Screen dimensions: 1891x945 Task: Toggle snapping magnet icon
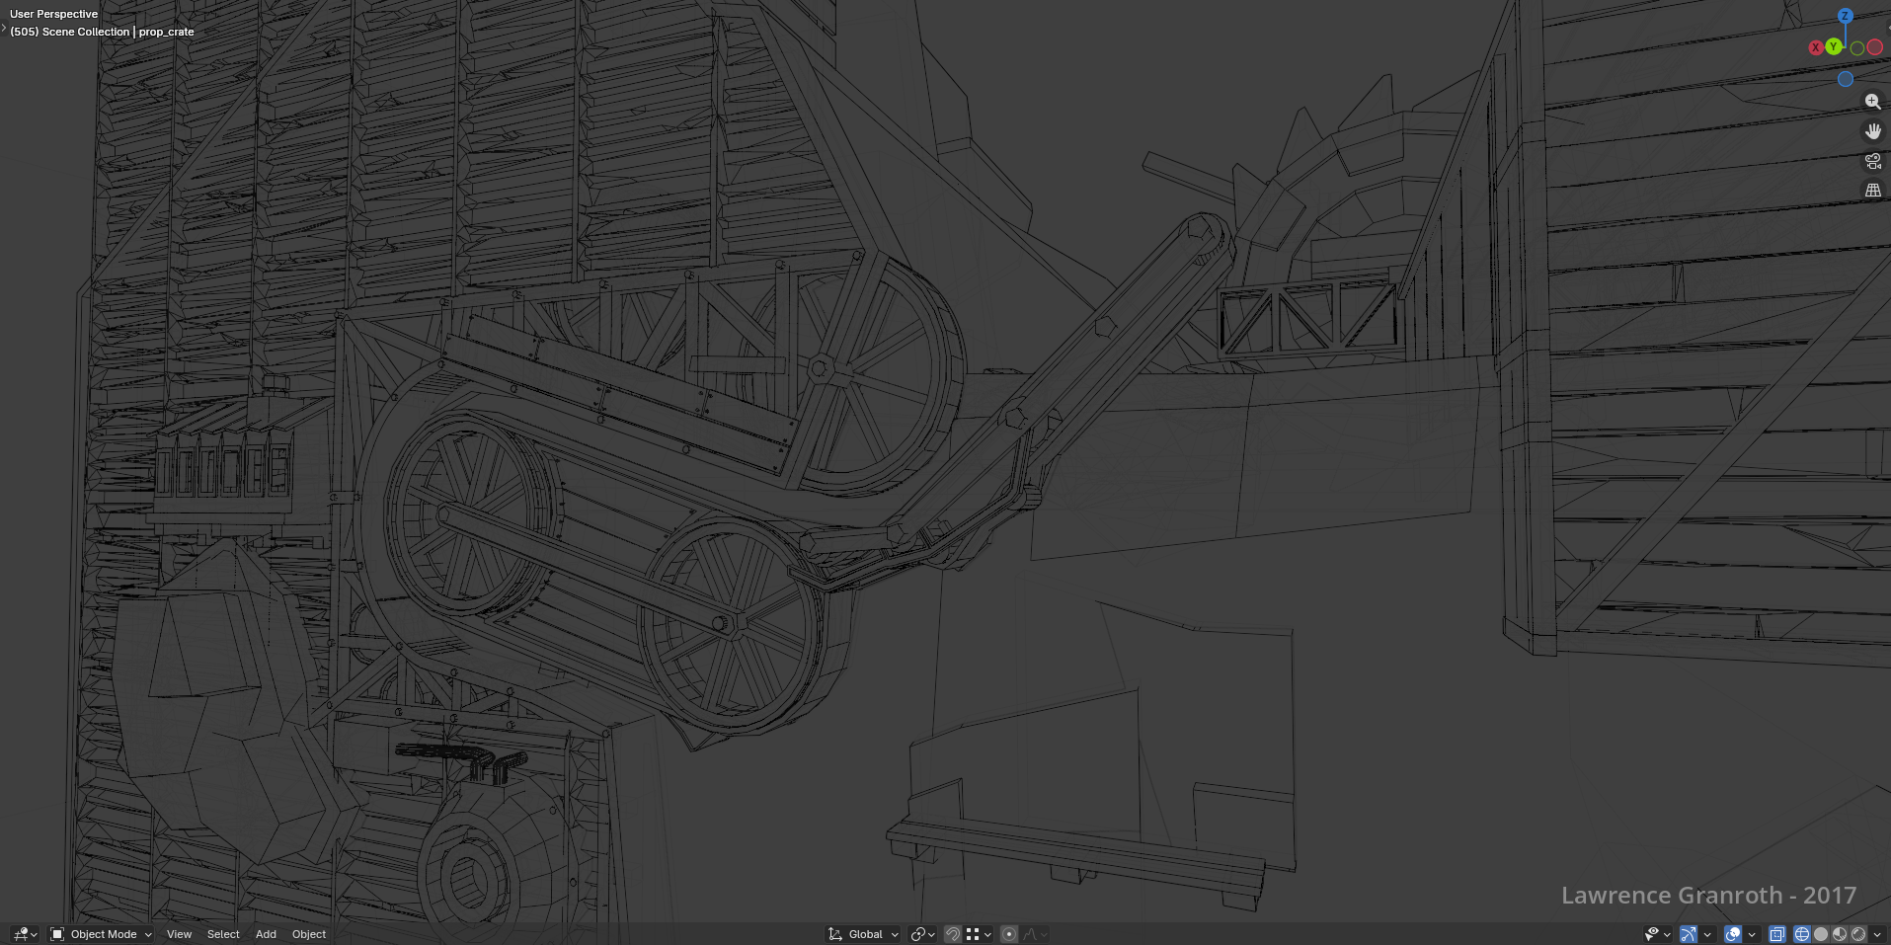tap(953, 934)
